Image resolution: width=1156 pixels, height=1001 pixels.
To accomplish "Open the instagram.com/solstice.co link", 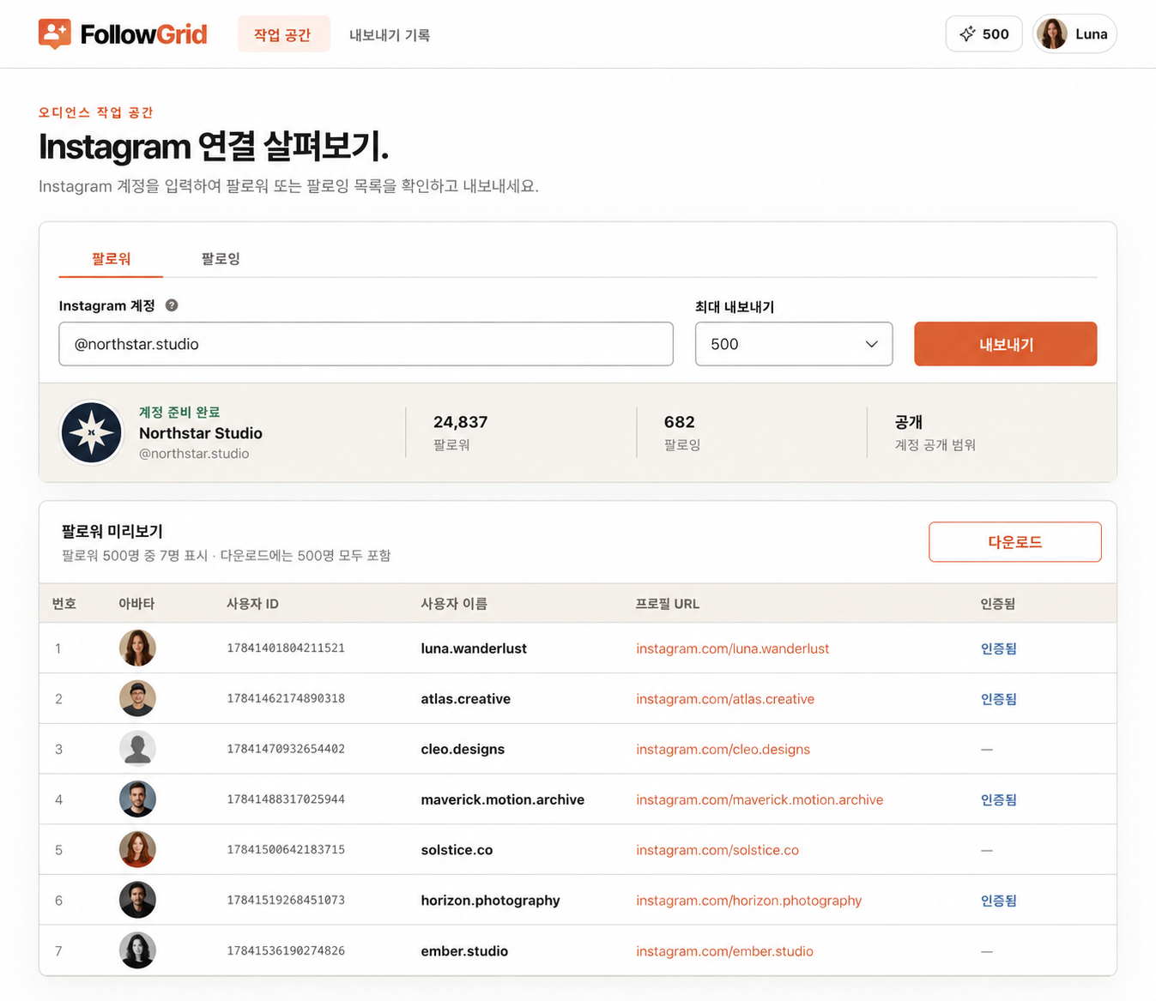I will pos(717,850).
